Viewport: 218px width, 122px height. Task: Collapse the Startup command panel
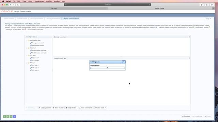(x=189, y=37)
